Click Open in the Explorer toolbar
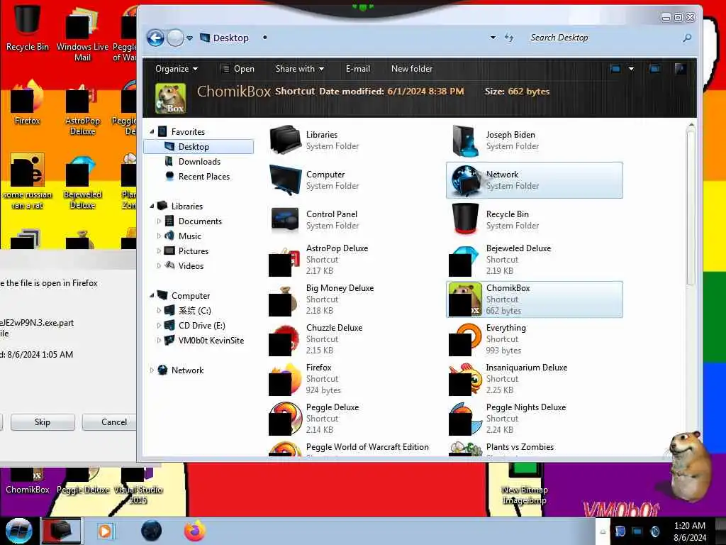Viewport: 726px width, 545px height. pyautogui.click(x=238, y=69)
